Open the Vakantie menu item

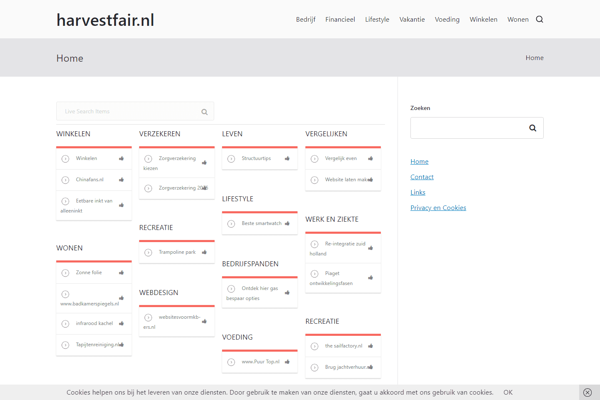[412, 20]
